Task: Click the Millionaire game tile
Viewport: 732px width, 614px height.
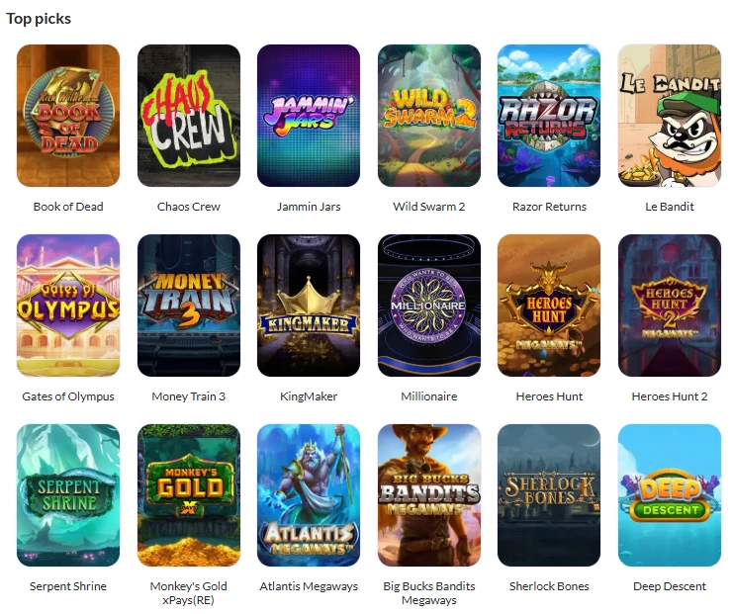Action: (429, 306)
